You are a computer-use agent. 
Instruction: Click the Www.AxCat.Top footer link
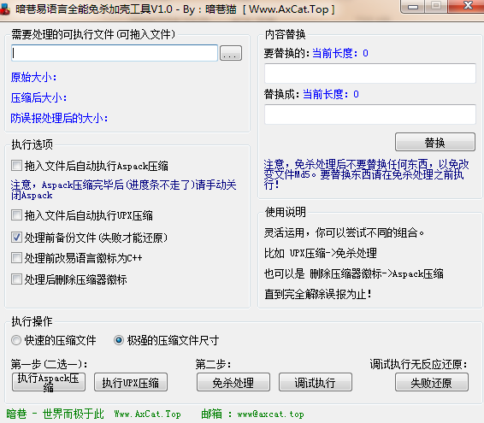tap(148, 414)
